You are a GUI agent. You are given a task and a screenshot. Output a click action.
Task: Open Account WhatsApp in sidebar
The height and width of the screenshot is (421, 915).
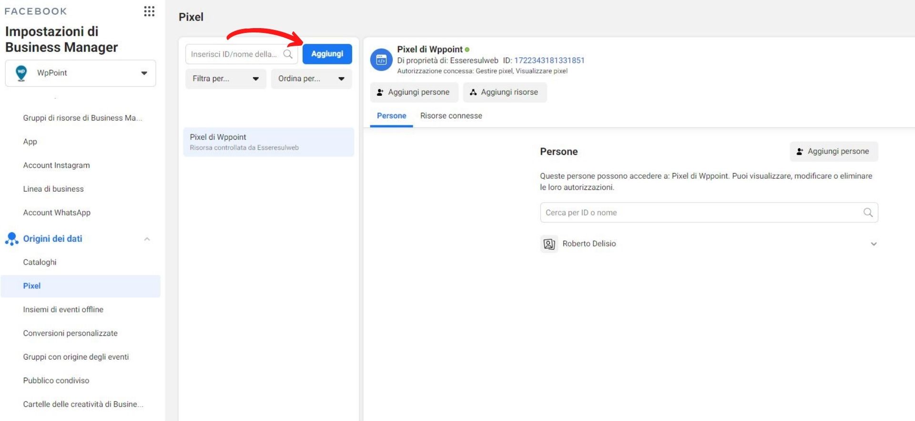point(57,213)
